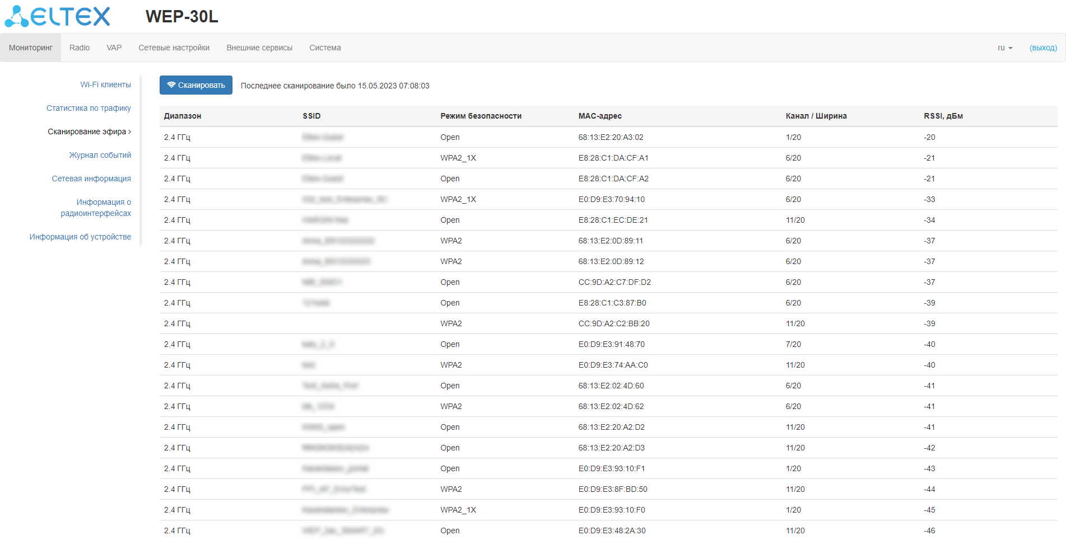Screen dimensions: 1066x540
Task: Open Информация о радиоинтерфейсах link
Action: tap(96, 208)
